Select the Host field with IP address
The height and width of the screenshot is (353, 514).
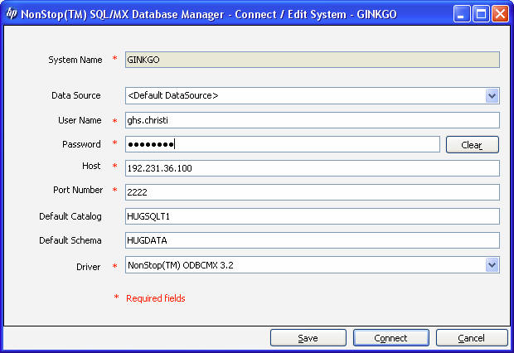pyautogui.click(x=312, y=168)
